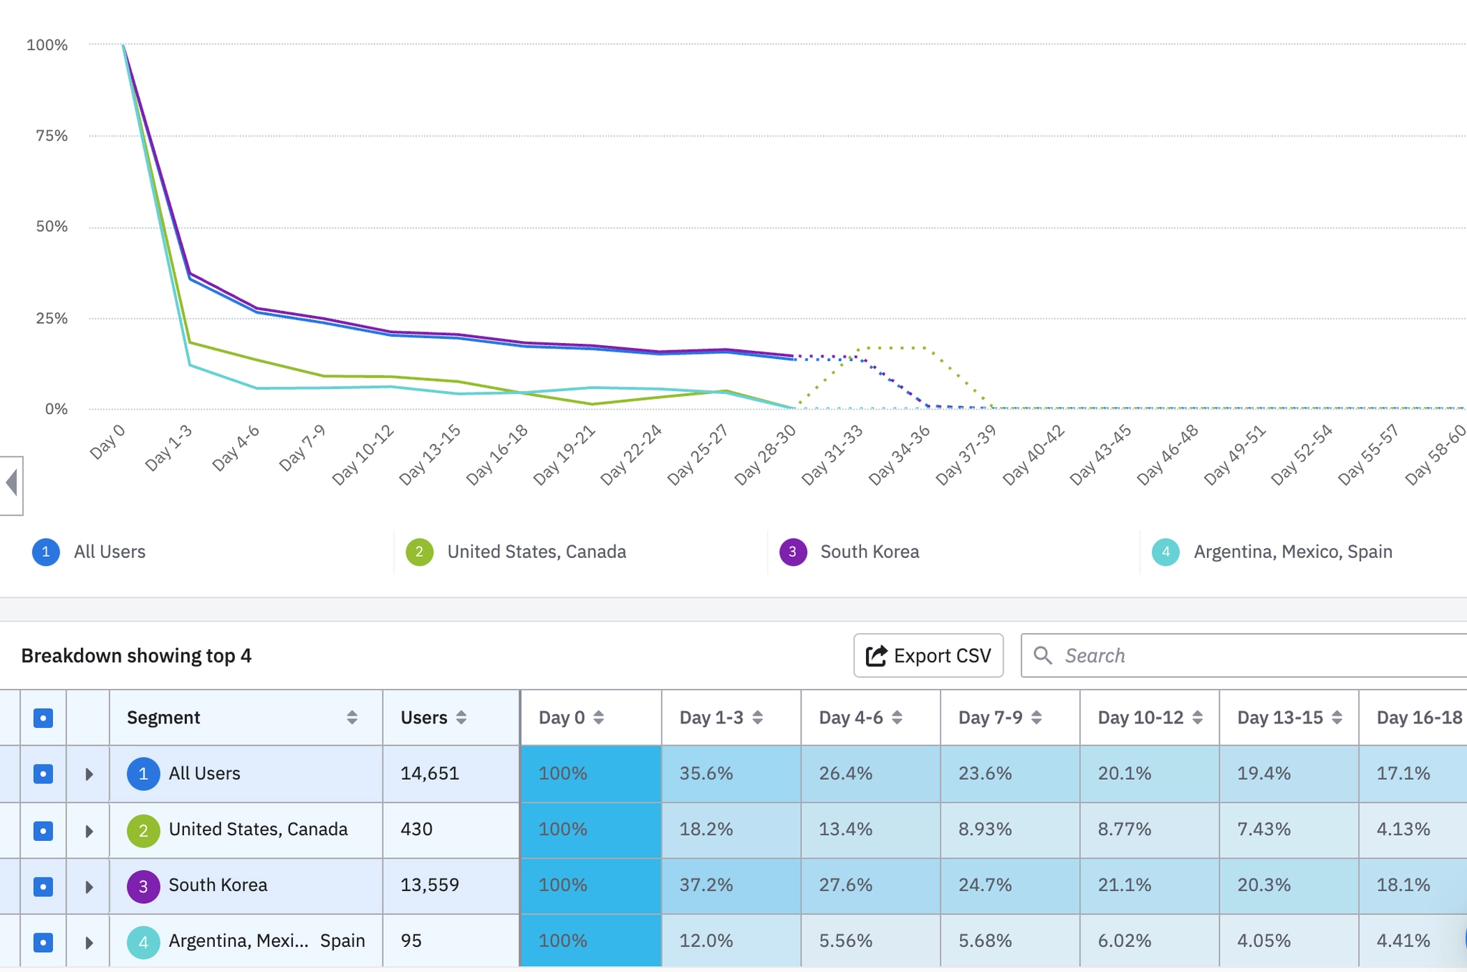
Task: Click the Export CSV share icon
Action: click(876, 655)
